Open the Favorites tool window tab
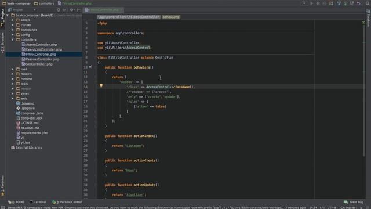The image size is (371, 209). tap(2, 186)
